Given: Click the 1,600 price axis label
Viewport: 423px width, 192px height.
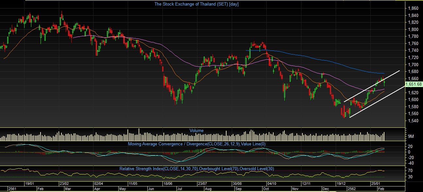Looking at the screenshot, I should point(414,100).
